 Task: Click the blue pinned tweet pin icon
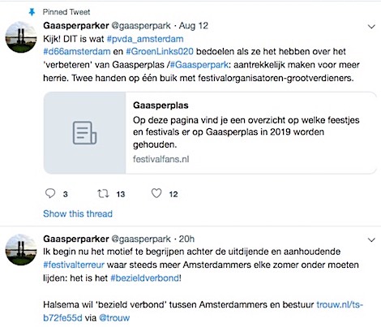32,12
